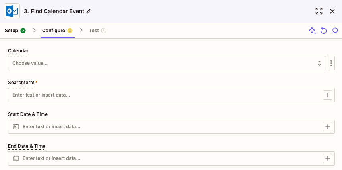
Task: Rename step using the pencil icon
Action: [89, 12]
